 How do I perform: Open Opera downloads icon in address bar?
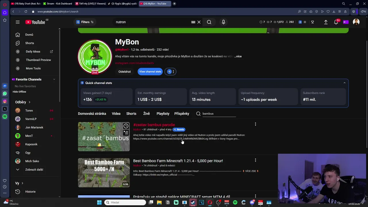(x=334, y=11)
